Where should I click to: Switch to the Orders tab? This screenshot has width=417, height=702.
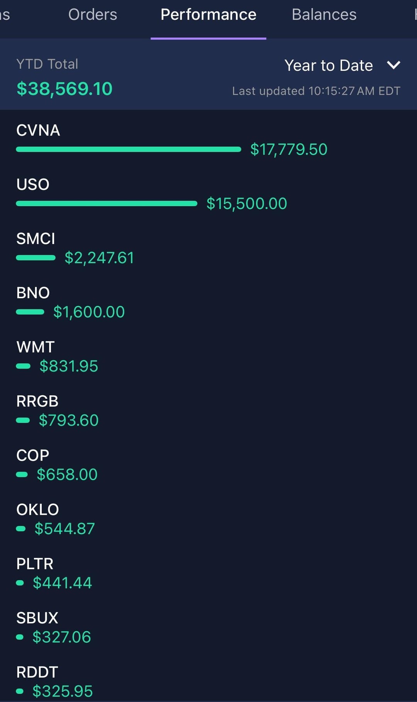[93, 15]
